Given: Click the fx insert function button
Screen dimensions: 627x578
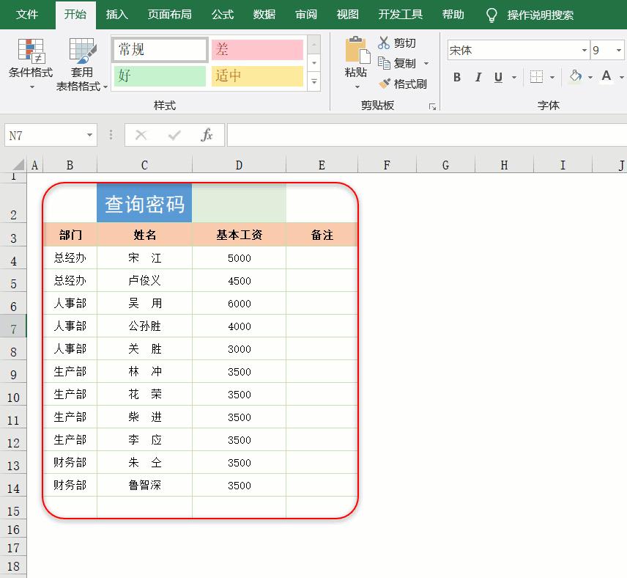Looking at the screenshot, I should [207, 135].
